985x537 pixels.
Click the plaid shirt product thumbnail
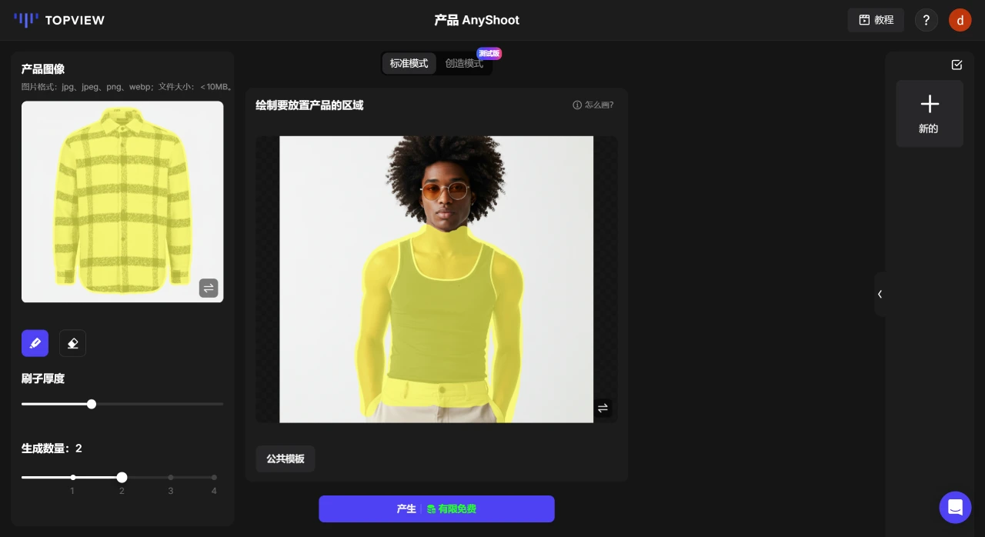(x=122, y=202)
